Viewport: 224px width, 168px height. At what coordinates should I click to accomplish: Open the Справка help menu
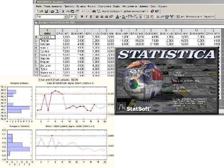click(x=163, y=6)
